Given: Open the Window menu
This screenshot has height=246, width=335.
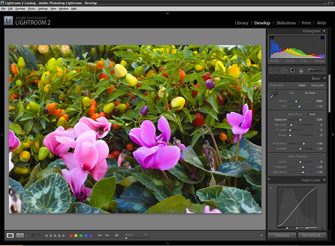Looking at the screenshot, I should tap(64, 9).
